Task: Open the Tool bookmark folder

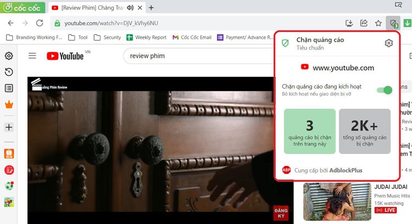Action: (78, 37)
